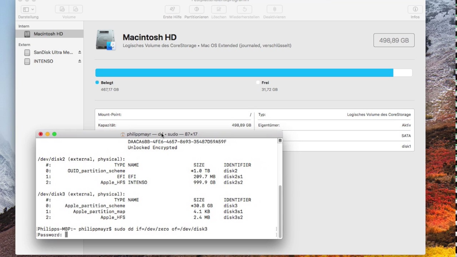The height and width of the screenshot is (257, 457).
Task: Click the 'Mount-Point:' table label
Action: [110, 115]
